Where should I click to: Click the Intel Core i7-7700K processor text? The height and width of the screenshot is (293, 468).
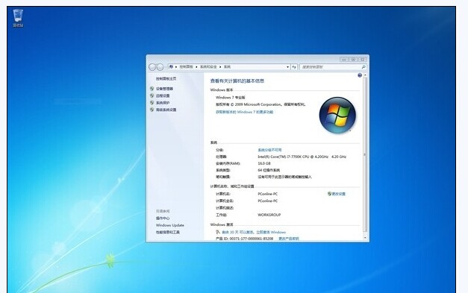(302, 157)
